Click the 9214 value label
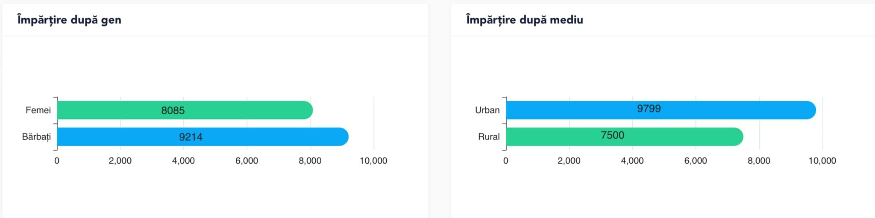Screen dimensions: 875x218 pos(191,137)
